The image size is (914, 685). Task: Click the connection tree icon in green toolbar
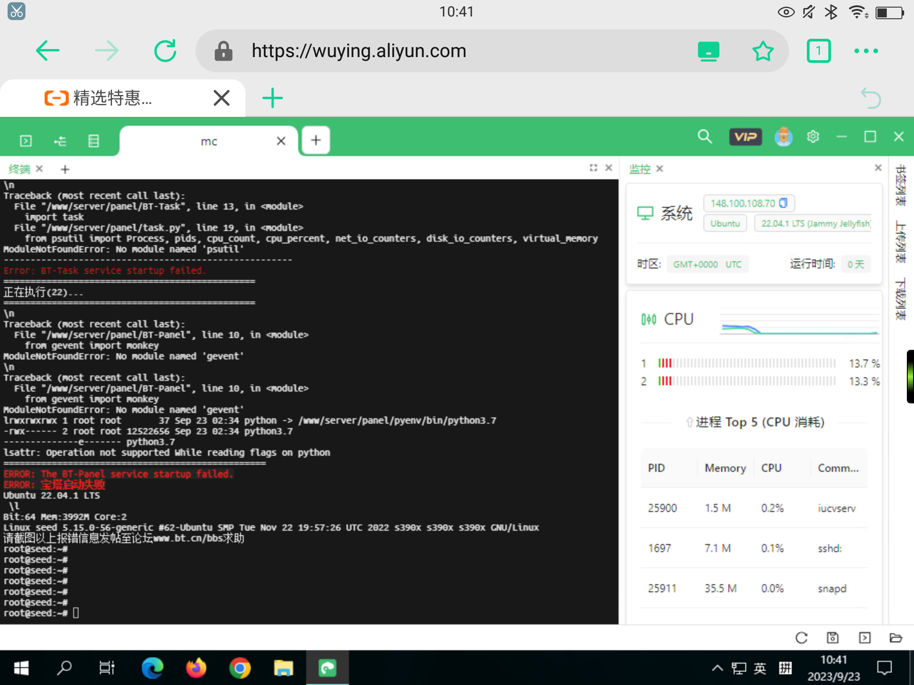point(60,141)
